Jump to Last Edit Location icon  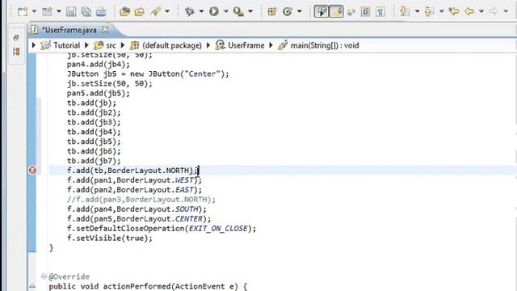pos(454,11)
